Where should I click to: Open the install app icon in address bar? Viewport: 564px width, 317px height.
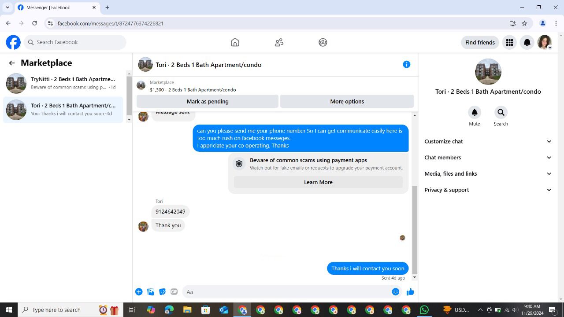pyautogui.click(x=512, y=23)
